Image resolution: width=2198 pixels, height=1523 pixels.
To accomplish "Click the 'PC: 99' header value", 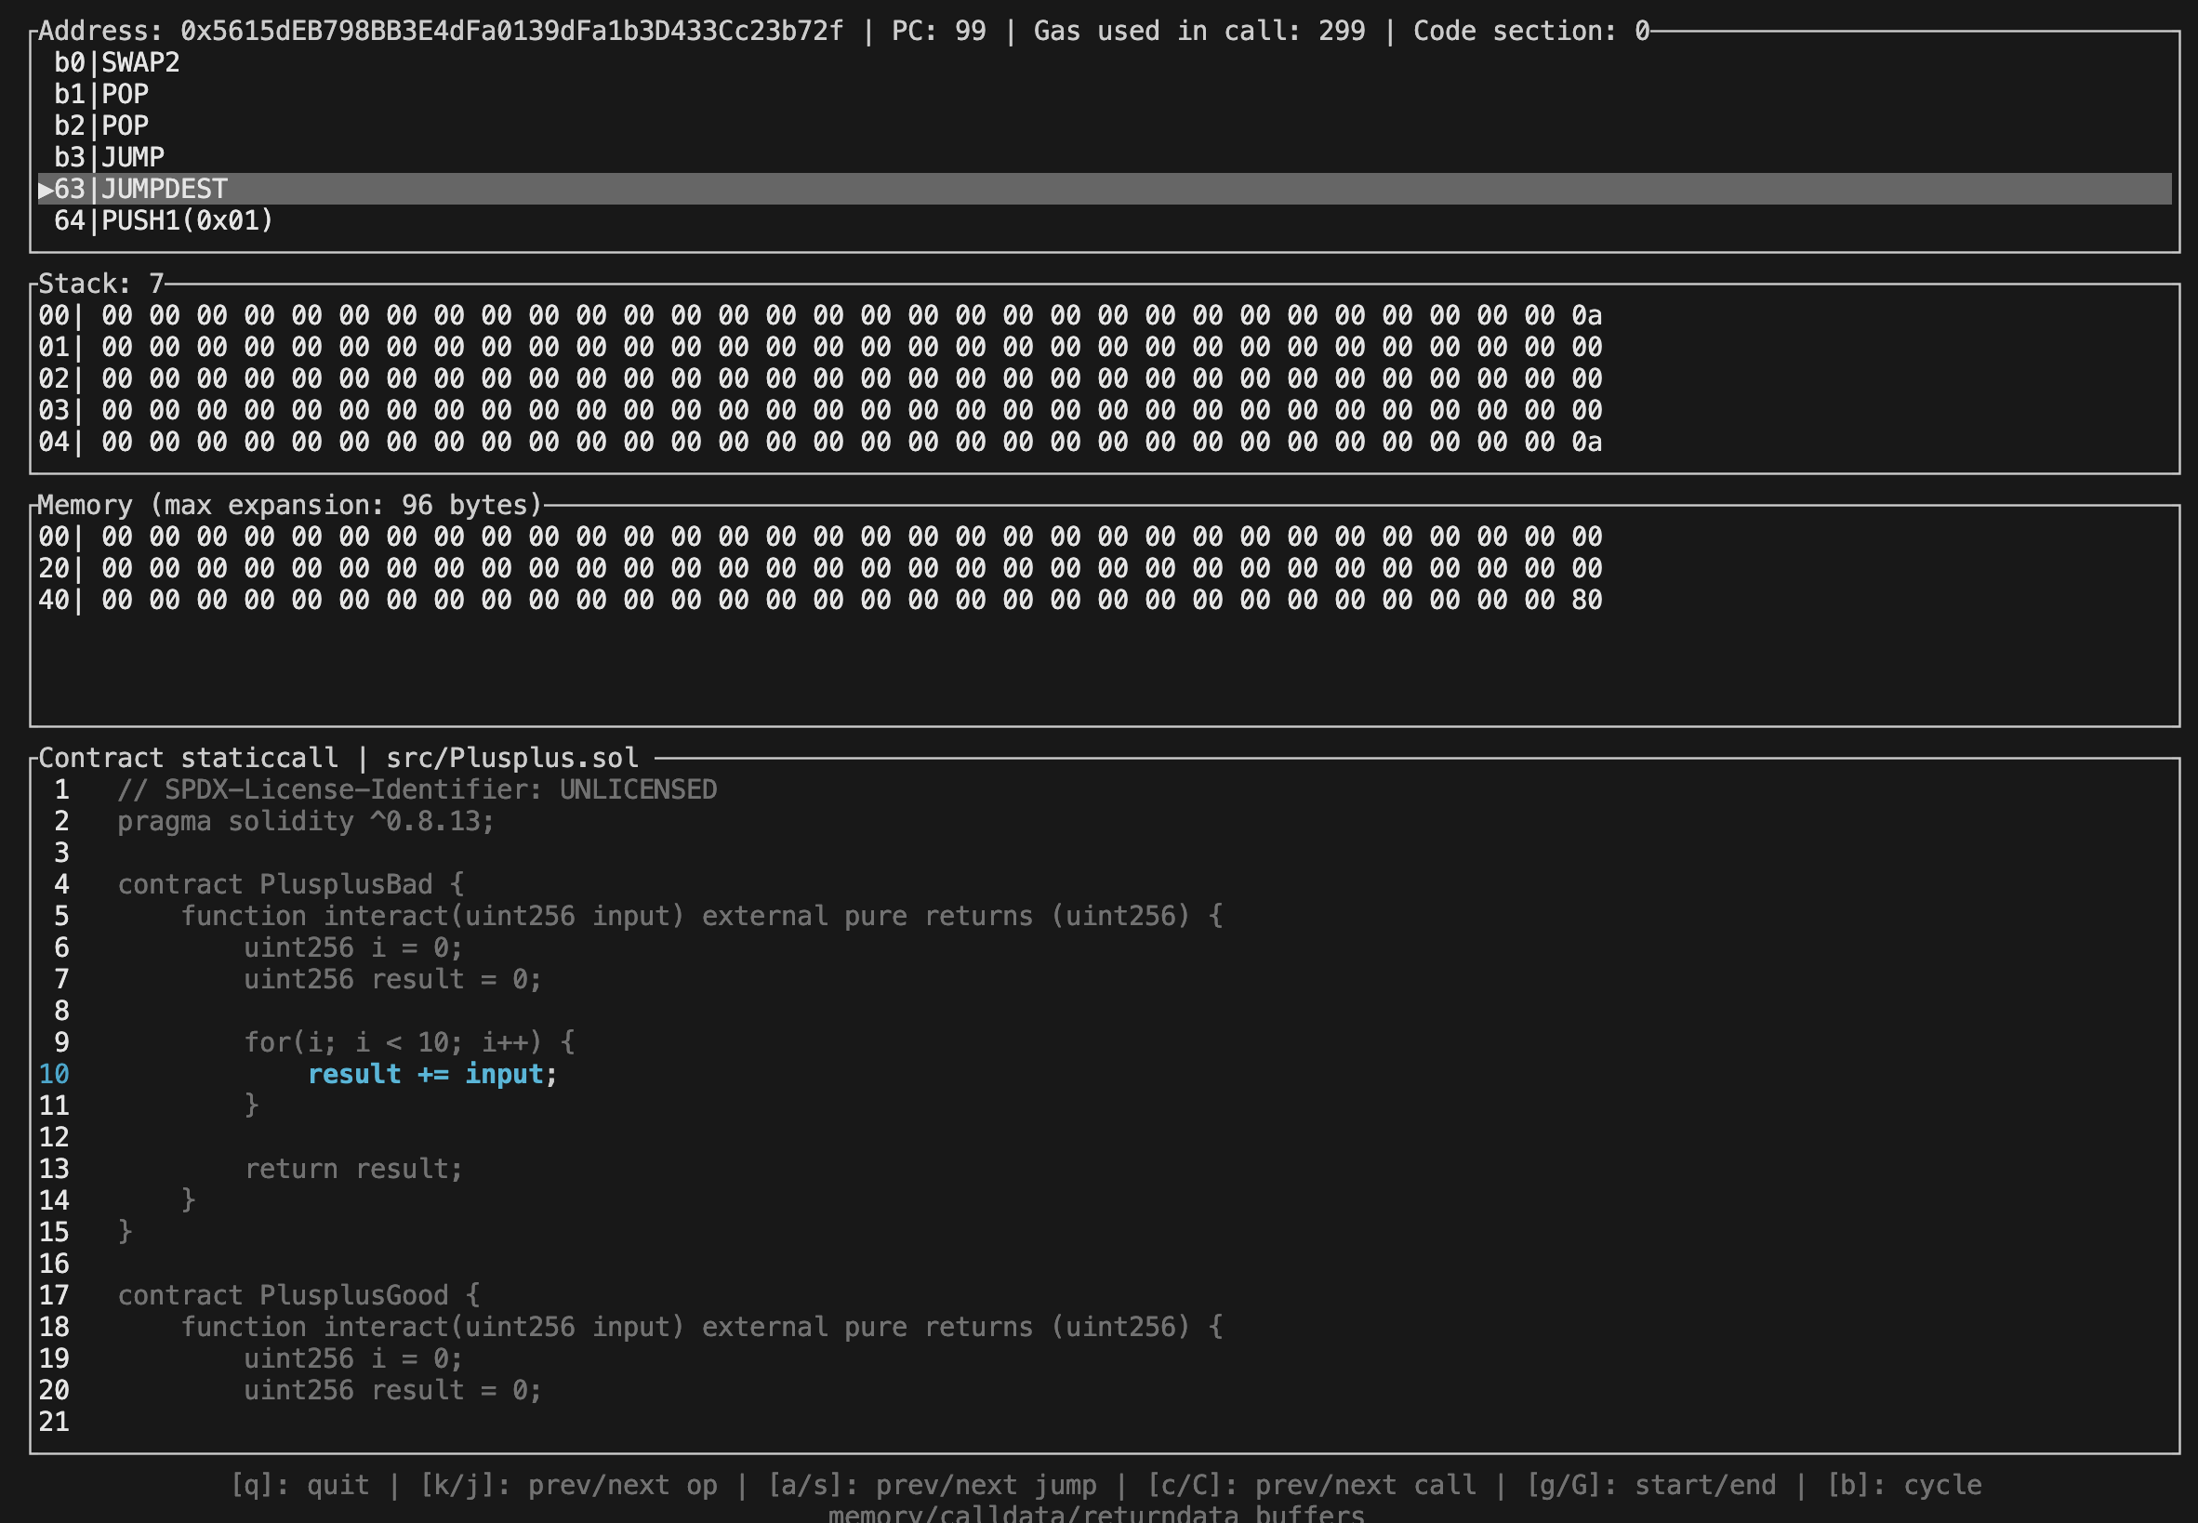I will tap(939, 32).
